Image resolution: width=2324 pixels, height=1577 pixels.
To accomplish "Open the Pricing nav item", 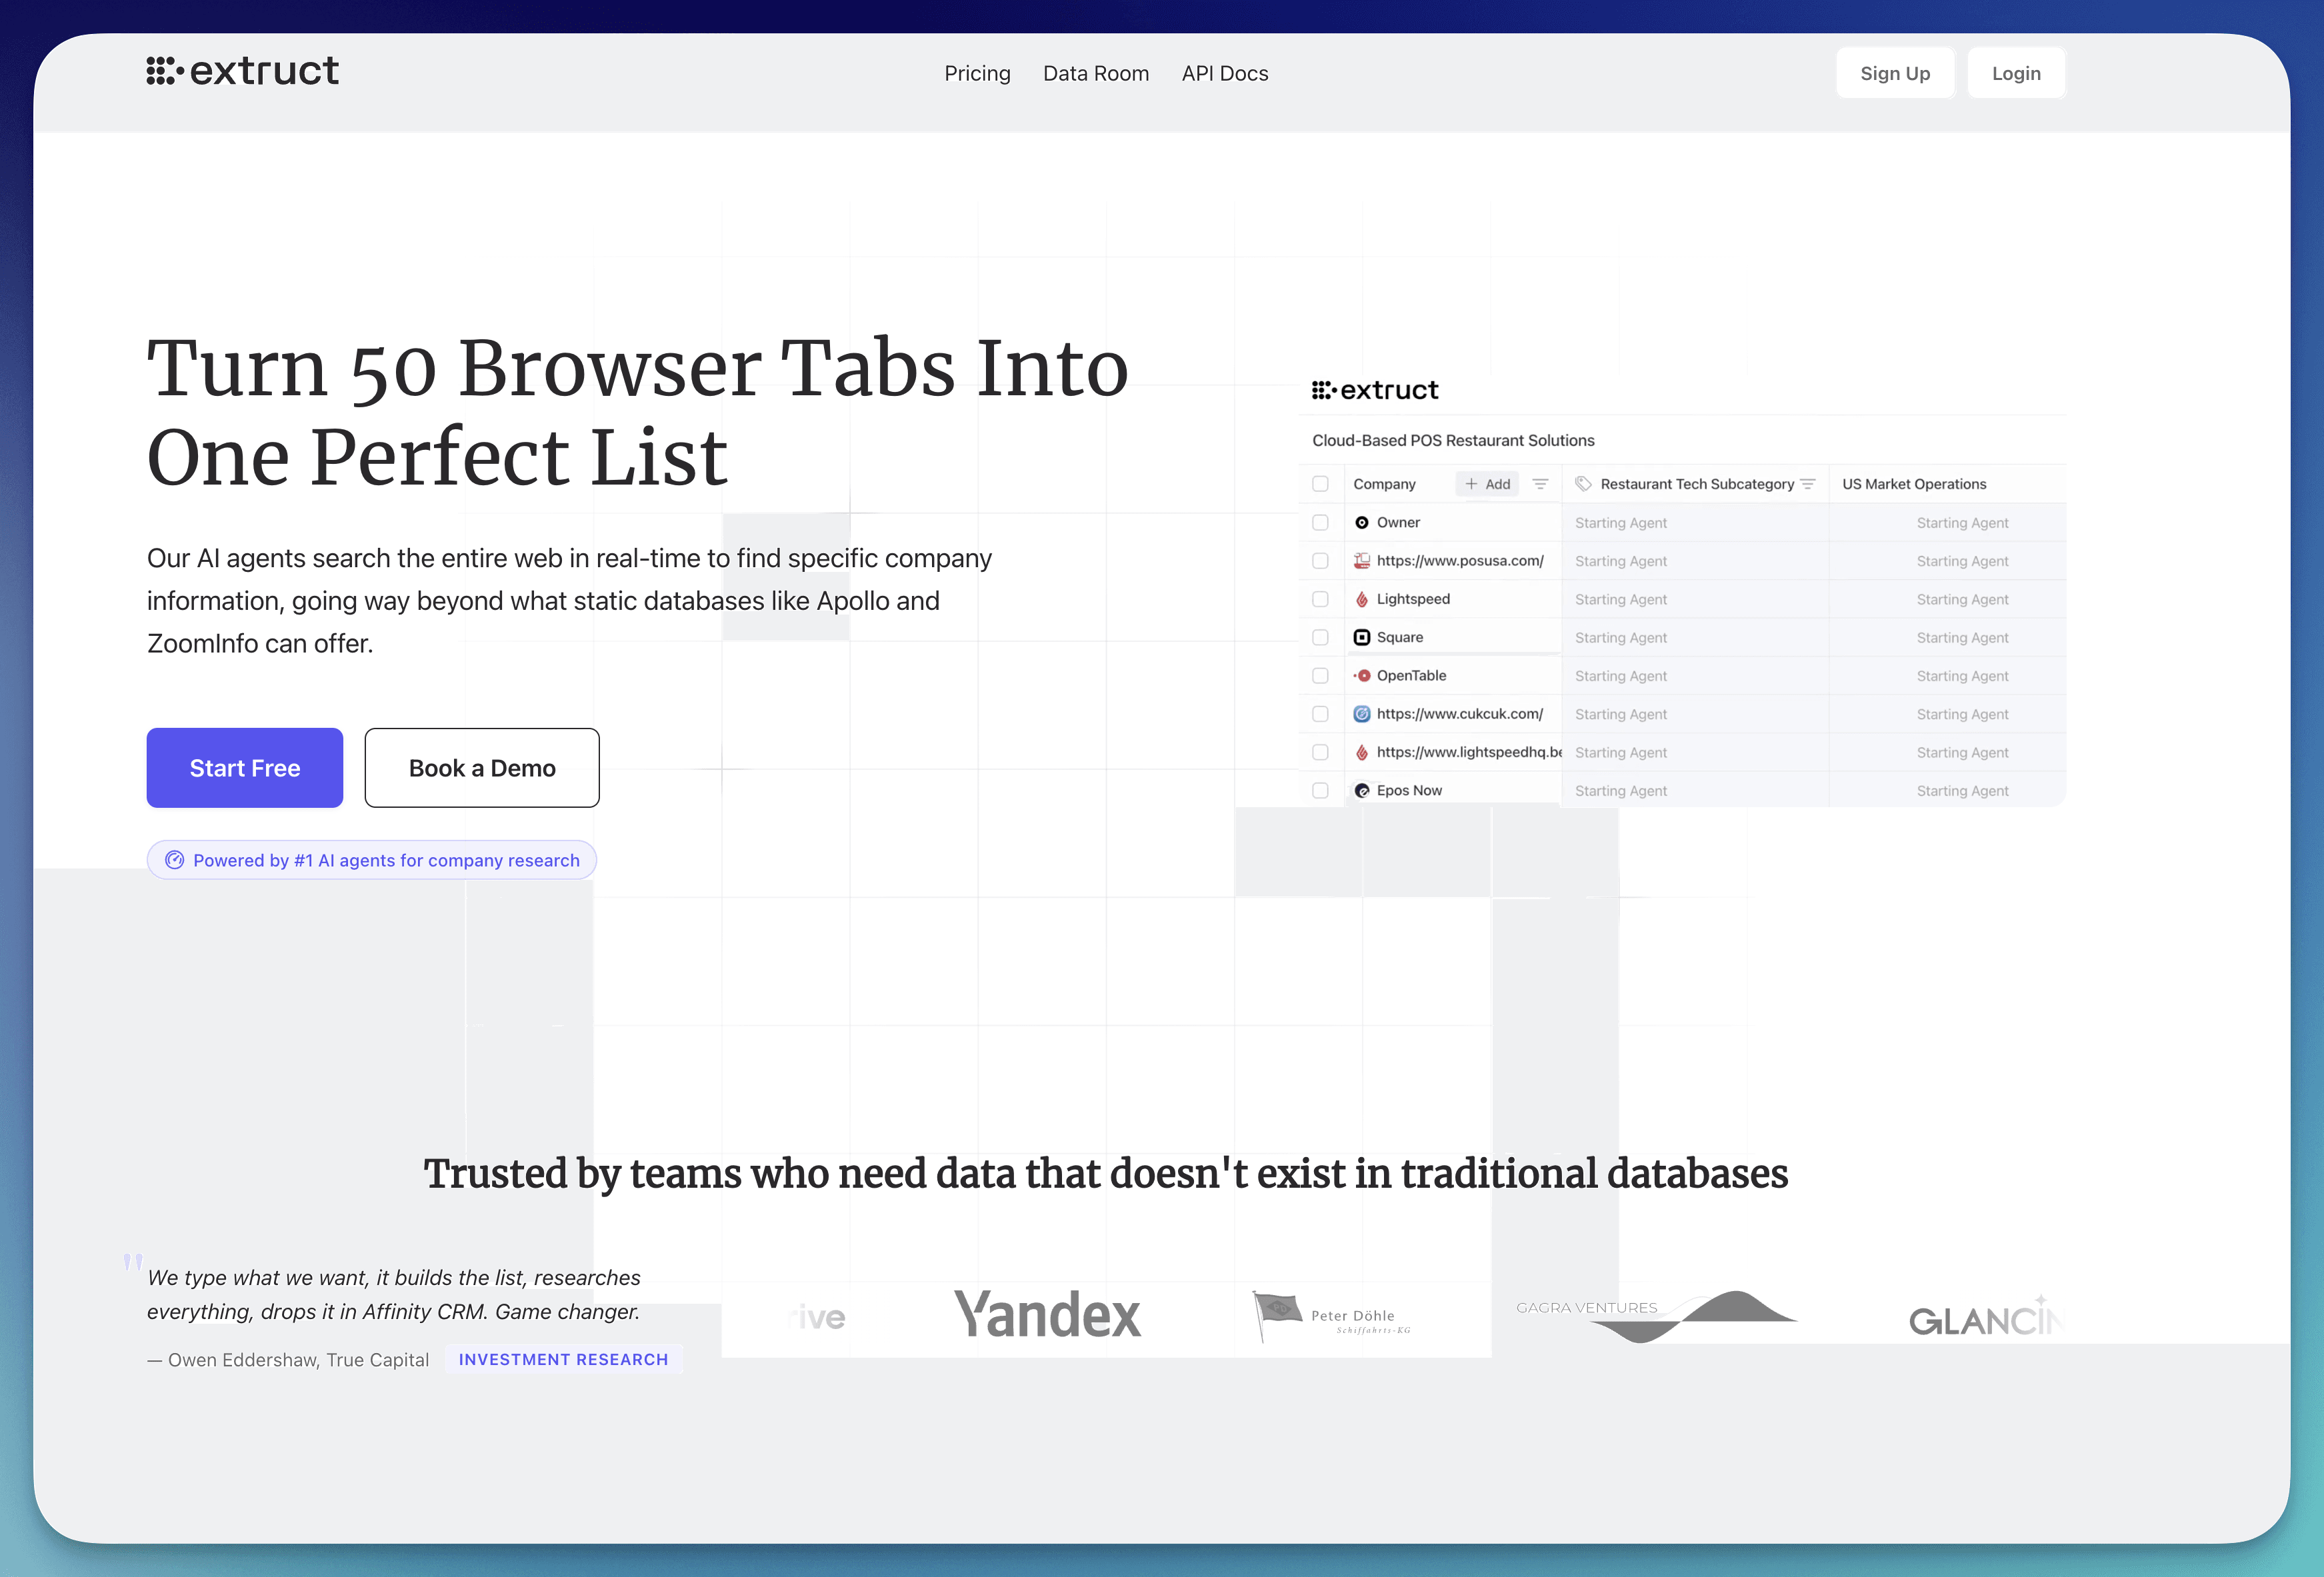I will (977, 73).
